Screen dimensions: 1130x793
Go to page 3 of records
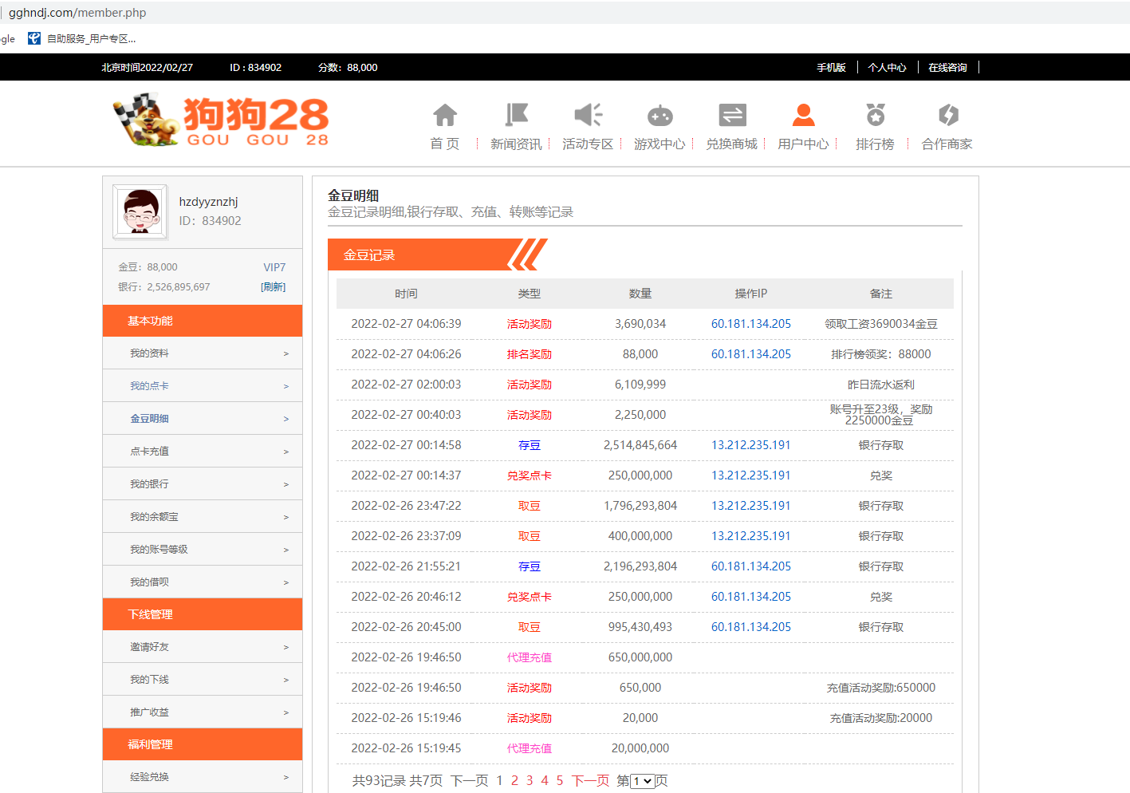click(x=530, y=781)
